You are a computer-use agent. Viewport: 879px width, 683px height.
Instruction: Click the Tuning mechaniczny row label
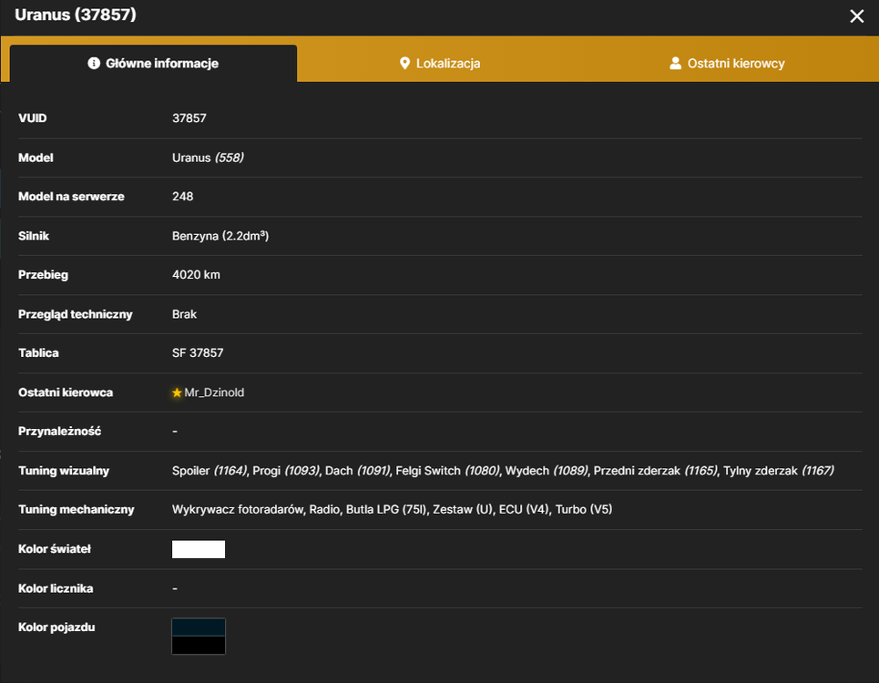click(x=77, y=509)
